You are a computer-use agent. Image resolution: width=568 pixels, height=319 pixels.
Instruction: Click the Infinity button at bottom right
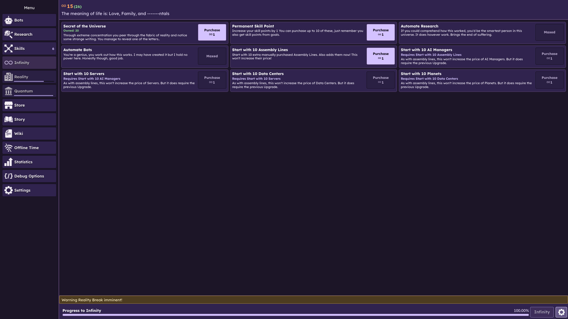[x=542, y=312]
